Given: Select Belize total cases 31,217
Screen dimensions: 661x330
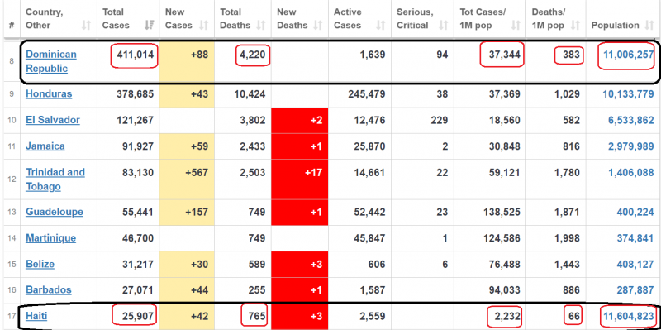Looking at the screenshot, I should click(x=137, y=264).
